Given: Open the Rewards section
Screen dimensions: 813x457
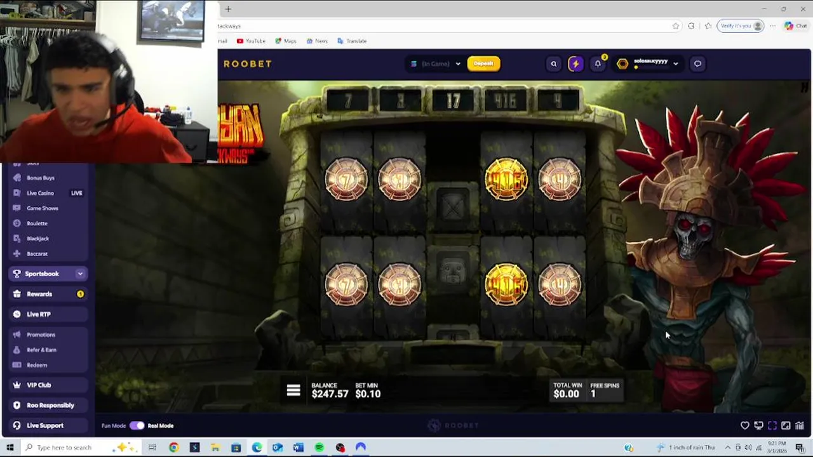Looking at the screenshot, I should tap(48, 294).
